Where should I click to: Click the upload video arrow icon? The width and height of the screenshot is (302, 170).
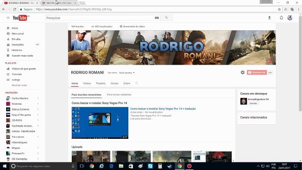click(269, 18)
